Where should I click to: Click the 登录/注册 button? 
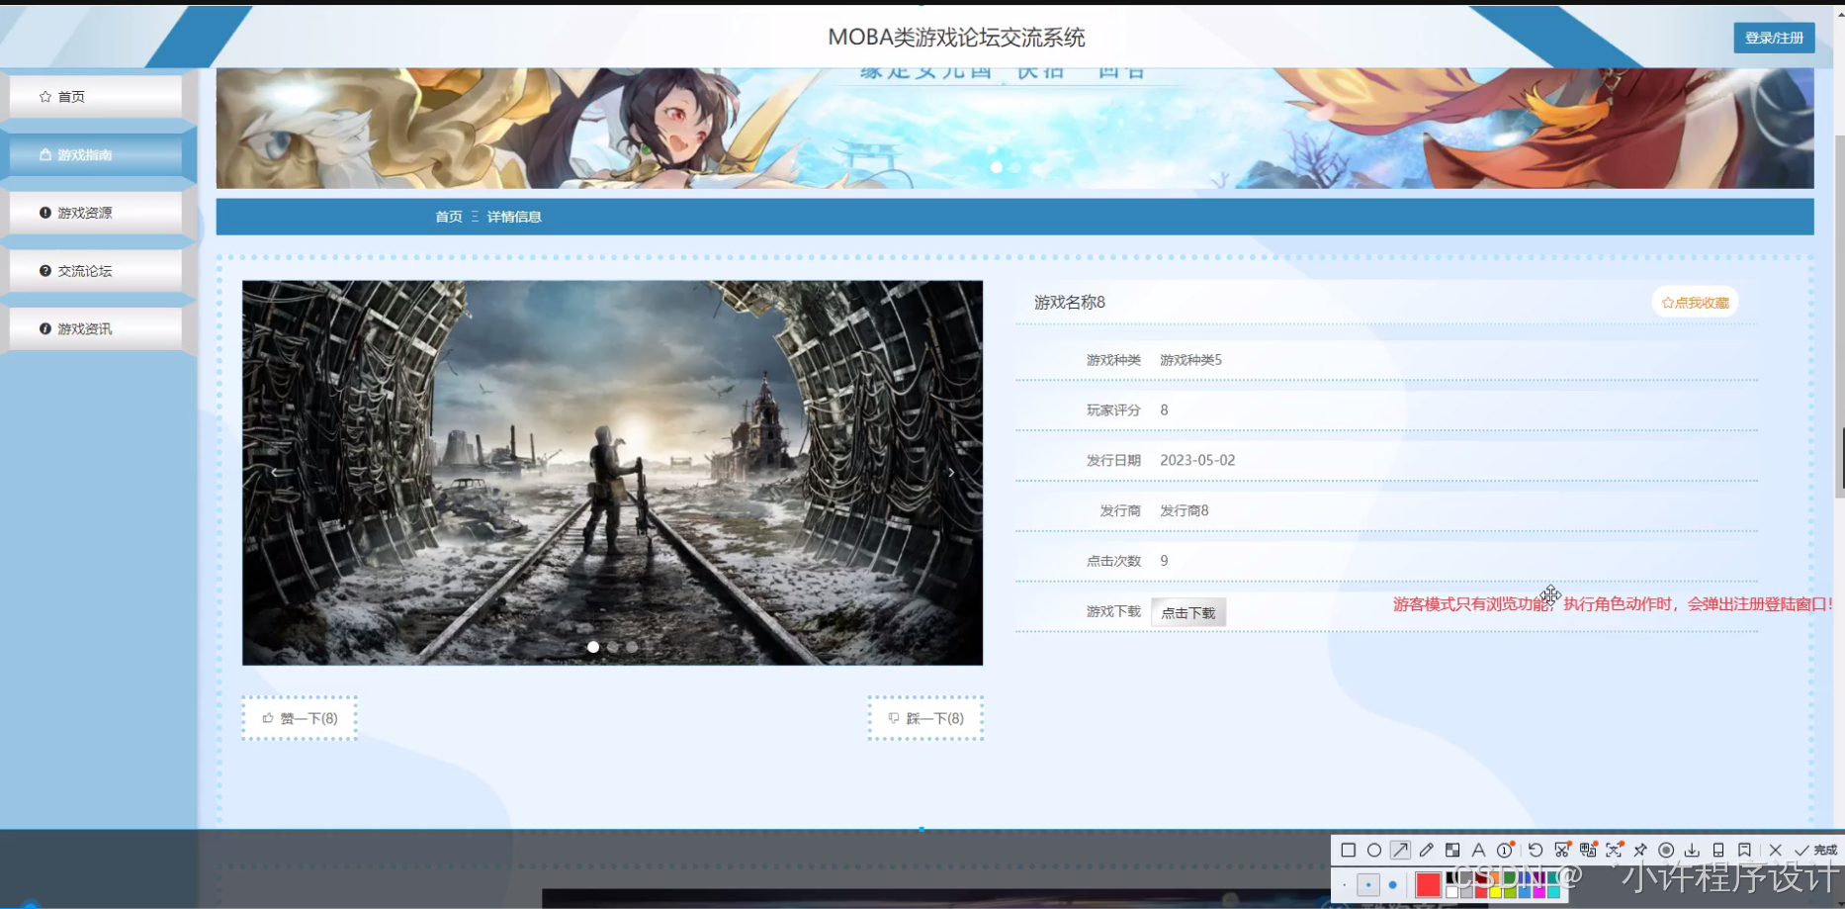click(1774, 38)
